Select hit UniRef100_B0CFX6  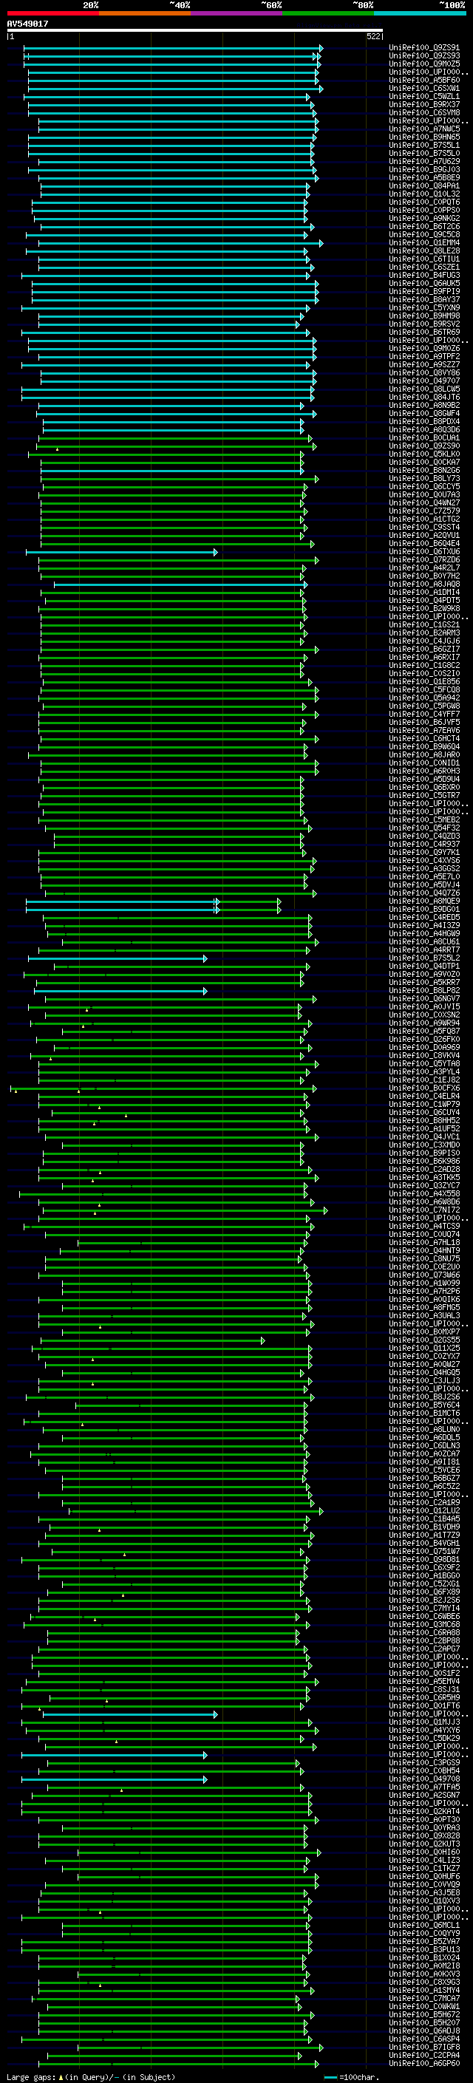tap(424, 1090)
